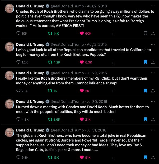Reply to the tweet with 1.2K replies
The width and height of the screenshot is (159, 164).
(x=18, y=62)
